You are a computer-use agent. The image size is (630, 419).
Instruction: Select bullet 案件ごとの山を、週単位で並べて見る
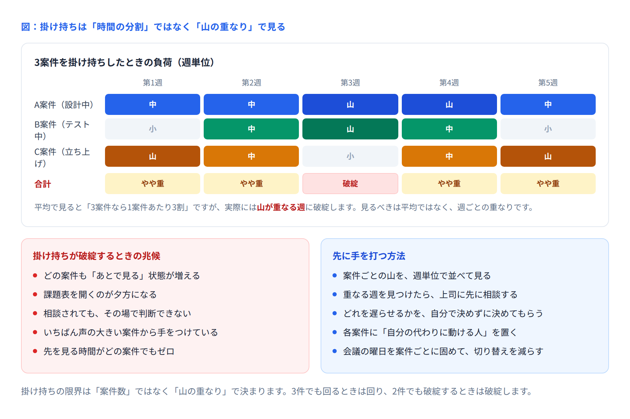[x=417, y=276]
